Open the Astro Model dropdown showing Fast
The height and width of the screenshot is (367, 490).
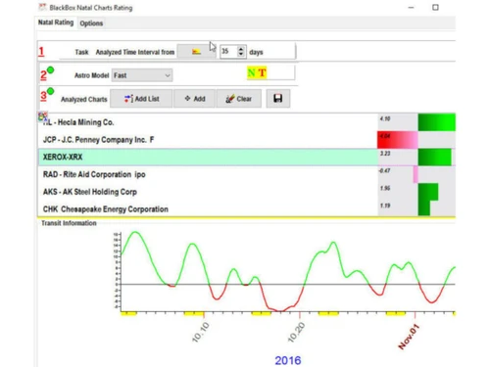(x=142, y=75)
